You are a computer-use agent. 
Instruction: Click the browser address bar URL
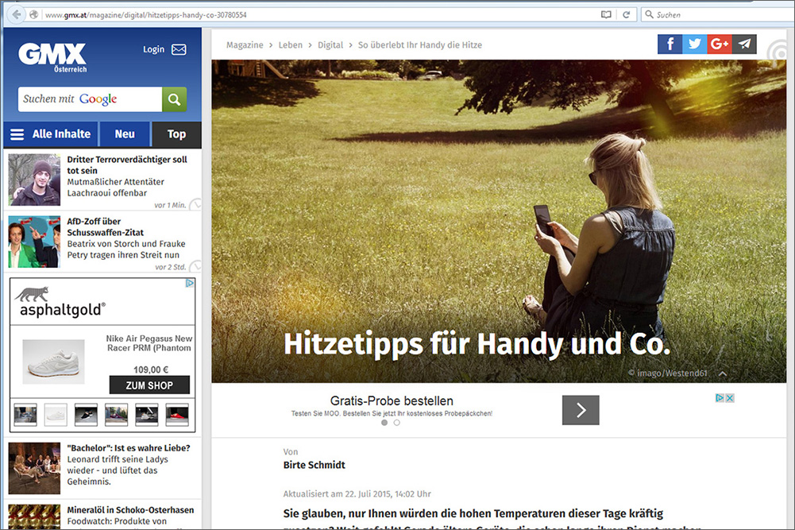click(x=146, y=15)
